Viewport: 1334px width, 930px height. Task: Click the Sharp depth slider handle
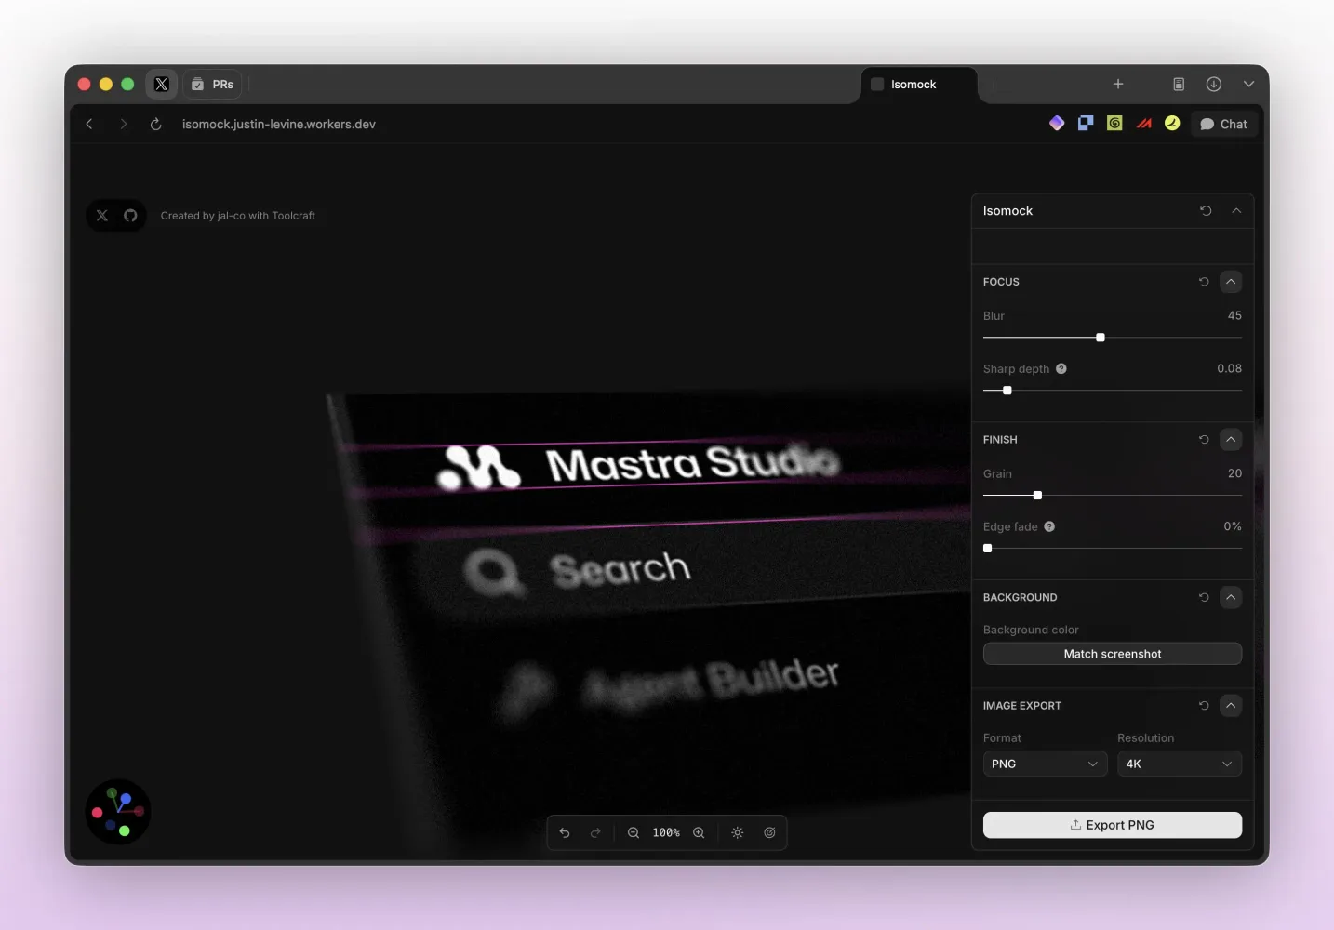pos(1007,391)
